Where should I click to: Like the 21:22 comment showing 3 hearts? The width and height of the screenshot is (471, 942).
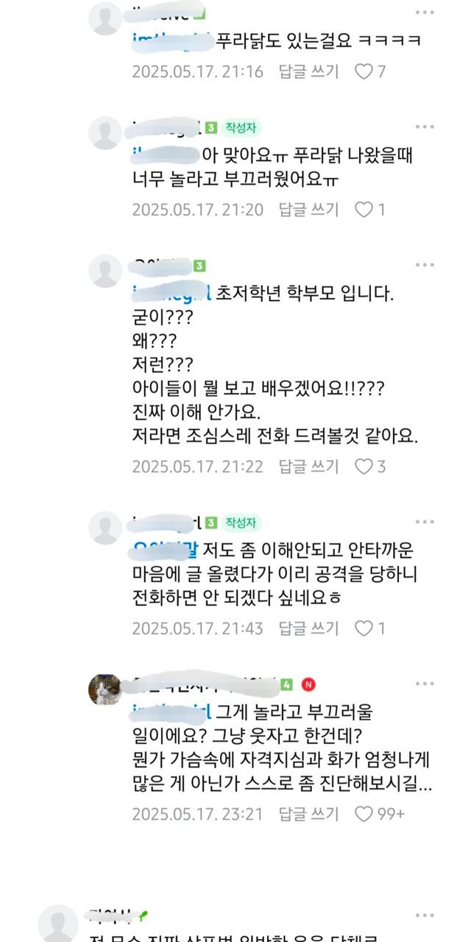[364, 466]
